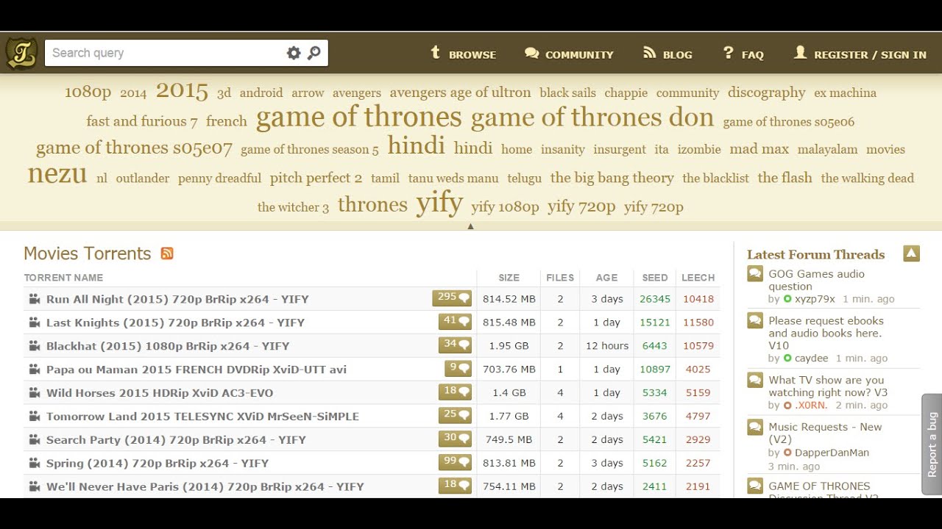Viewport: 942px width, 529px height.
Task: Click the 'mad max' tag
Action: pos(759,149)
